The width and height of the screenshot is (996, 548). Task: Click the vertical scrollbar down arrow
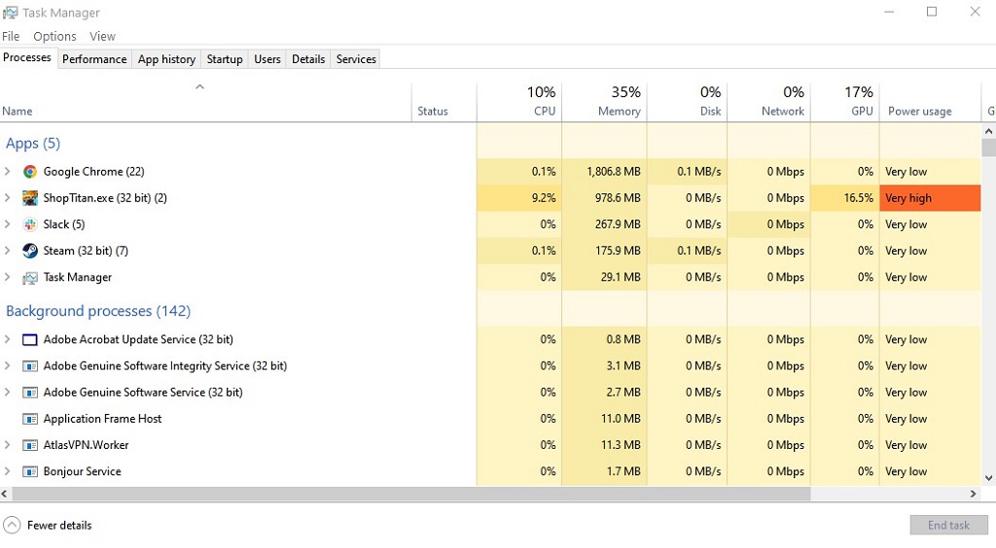988,478
